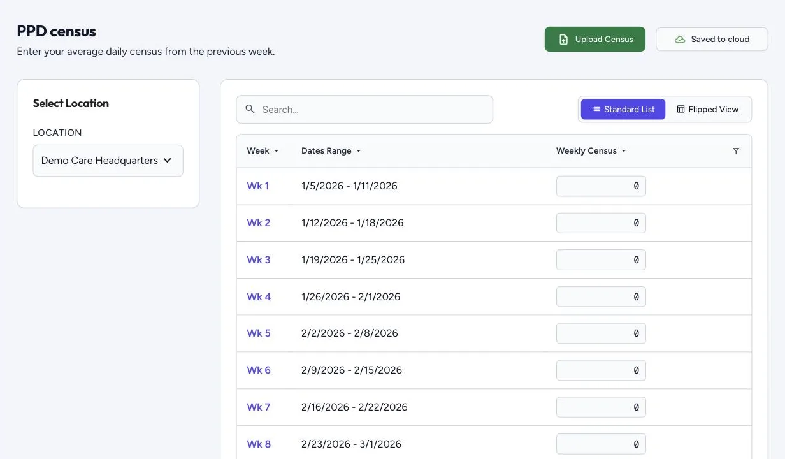Switch to Flipped View
This screenshot has height=459, width=785.
[708, 110]
